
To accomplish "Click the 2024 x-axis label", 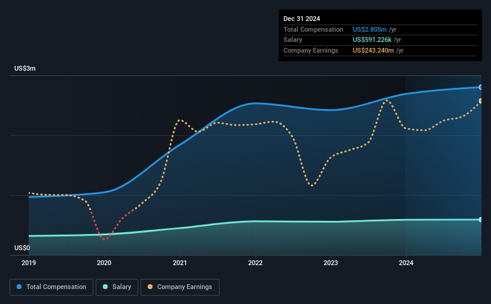I will [406, 263].
